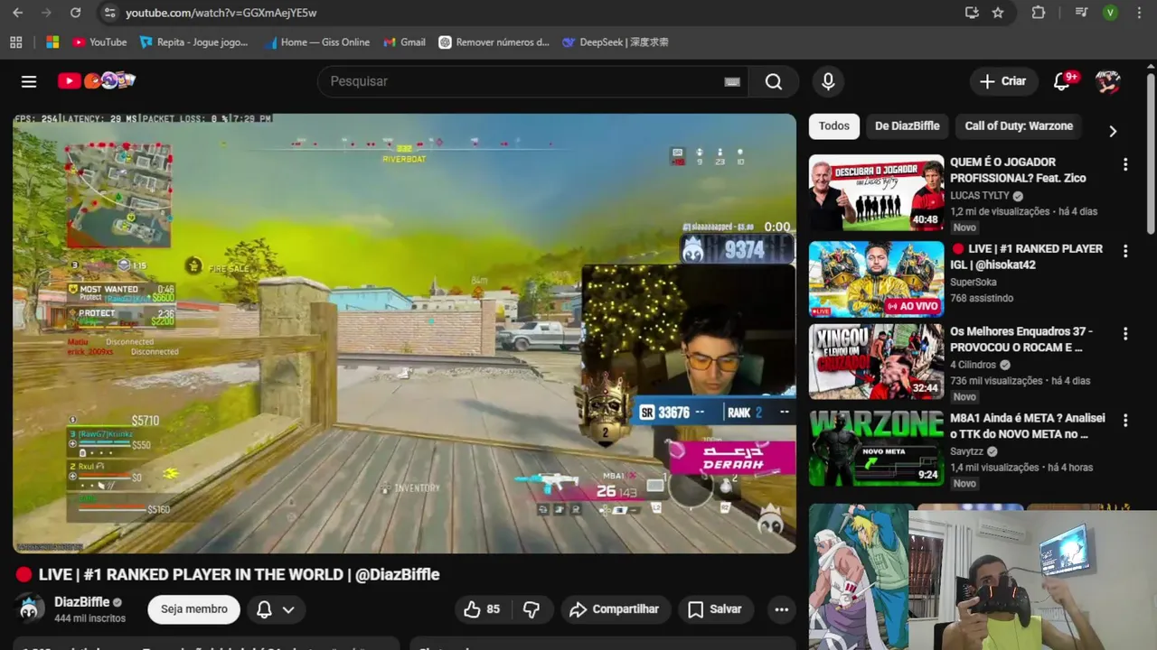Click the Compartilhar share button
Screen dimensions: 1157x650
click(x=615, y=609)
